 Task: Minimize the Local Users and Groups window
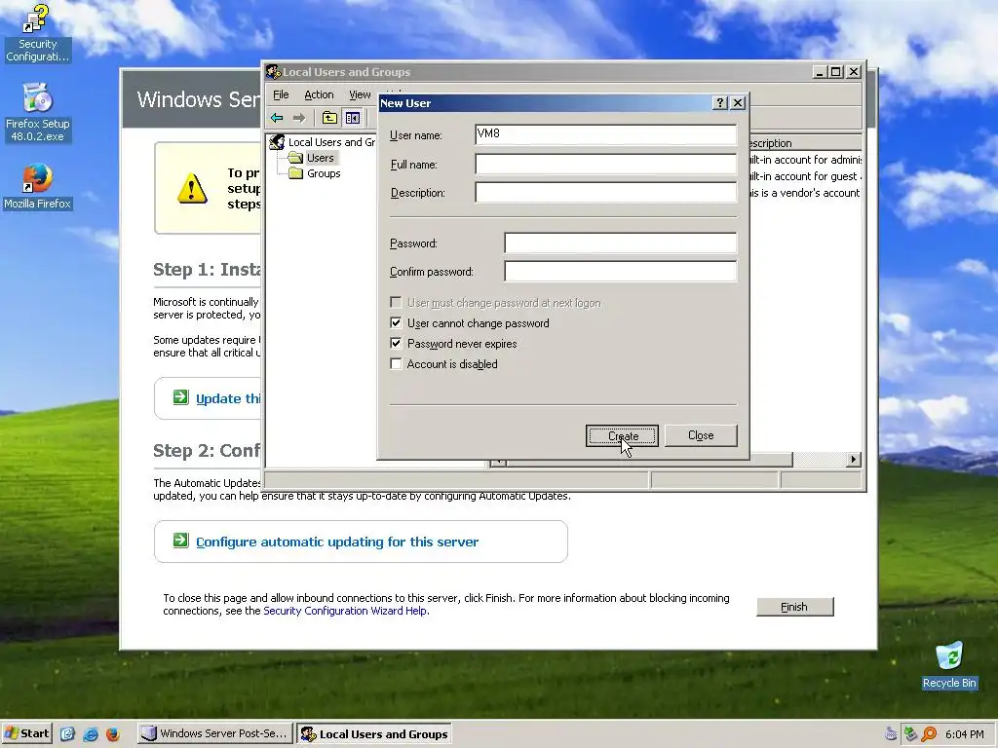[x=821, y=72]
